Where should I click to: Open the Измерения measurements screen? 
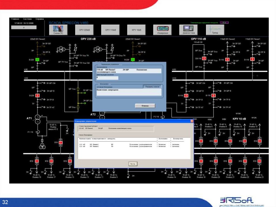(163, 30)
